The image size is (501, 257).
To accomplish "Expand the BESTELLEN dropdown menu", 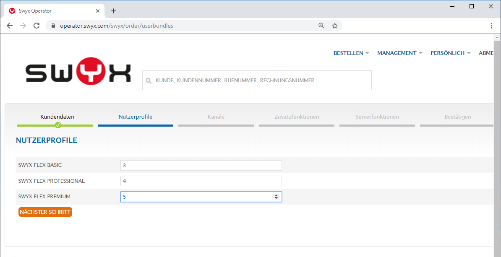I will 351,53.
